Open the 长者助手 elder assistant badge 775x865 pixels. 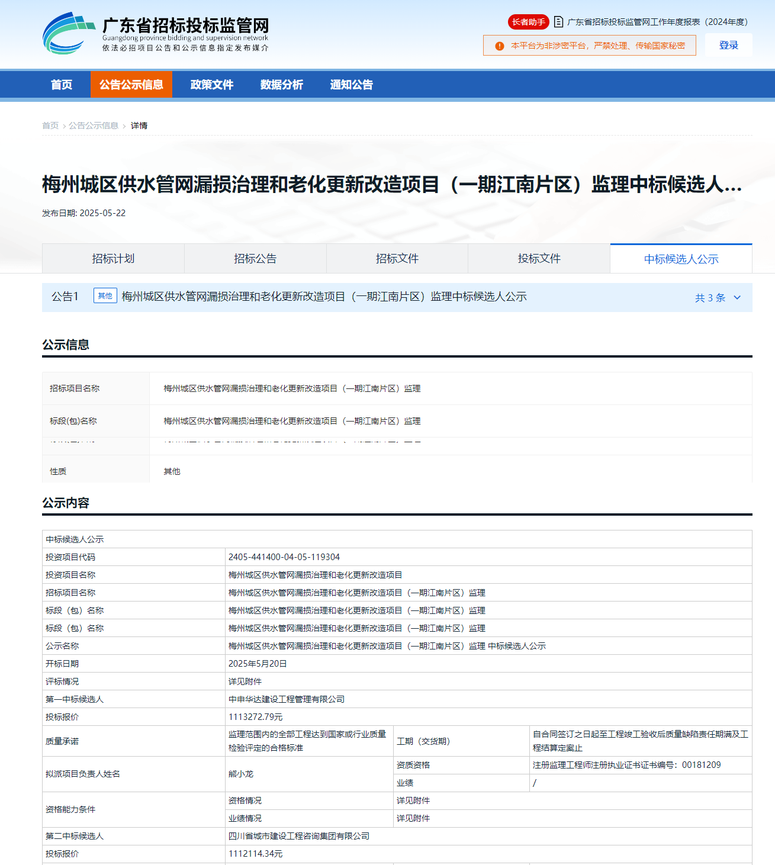[528, 22]
